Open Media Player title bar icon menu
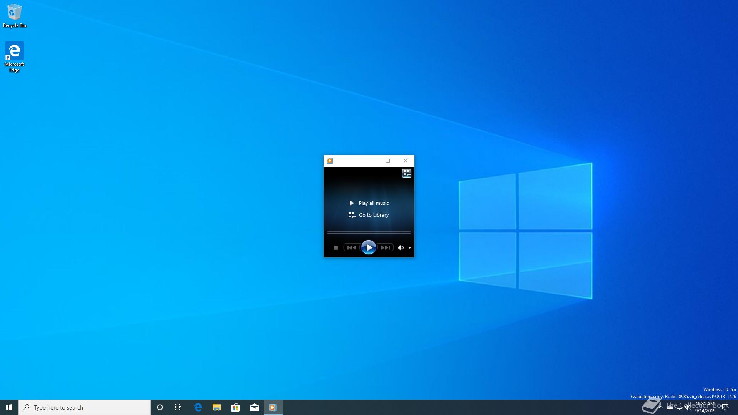 pyautogui.click(x=330, y=161)
